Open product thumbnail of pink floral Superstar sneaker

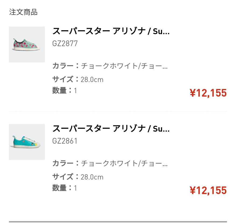pos(26,44)
